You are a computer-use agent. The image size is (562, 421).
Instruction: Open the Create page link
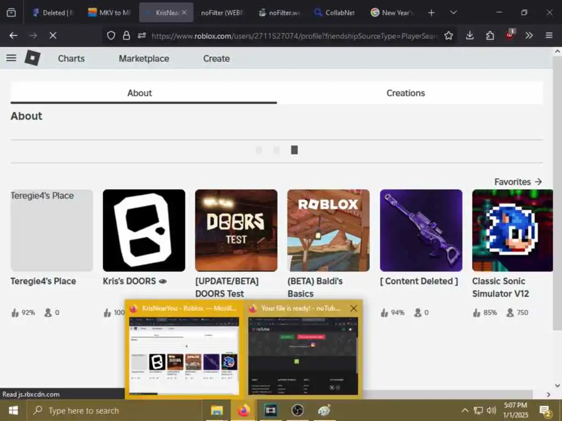[216, 58]
